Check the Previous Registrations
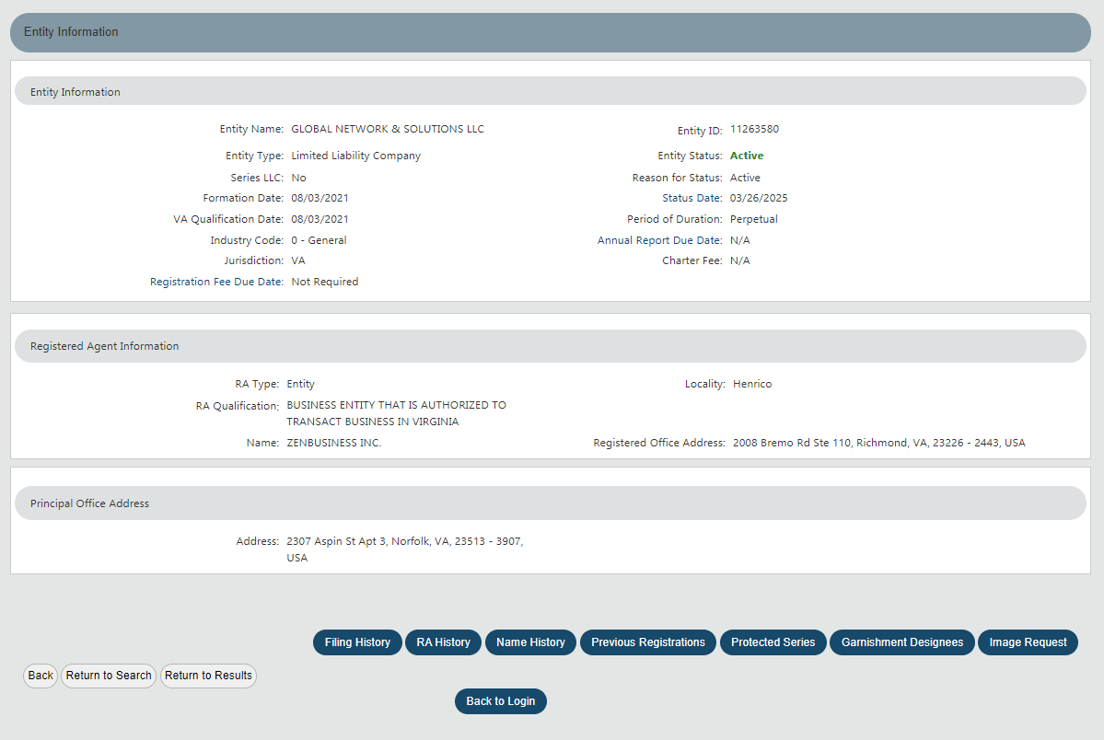Image resolution: width=1104 pixels, height=740 pixels. coord(647,642)
